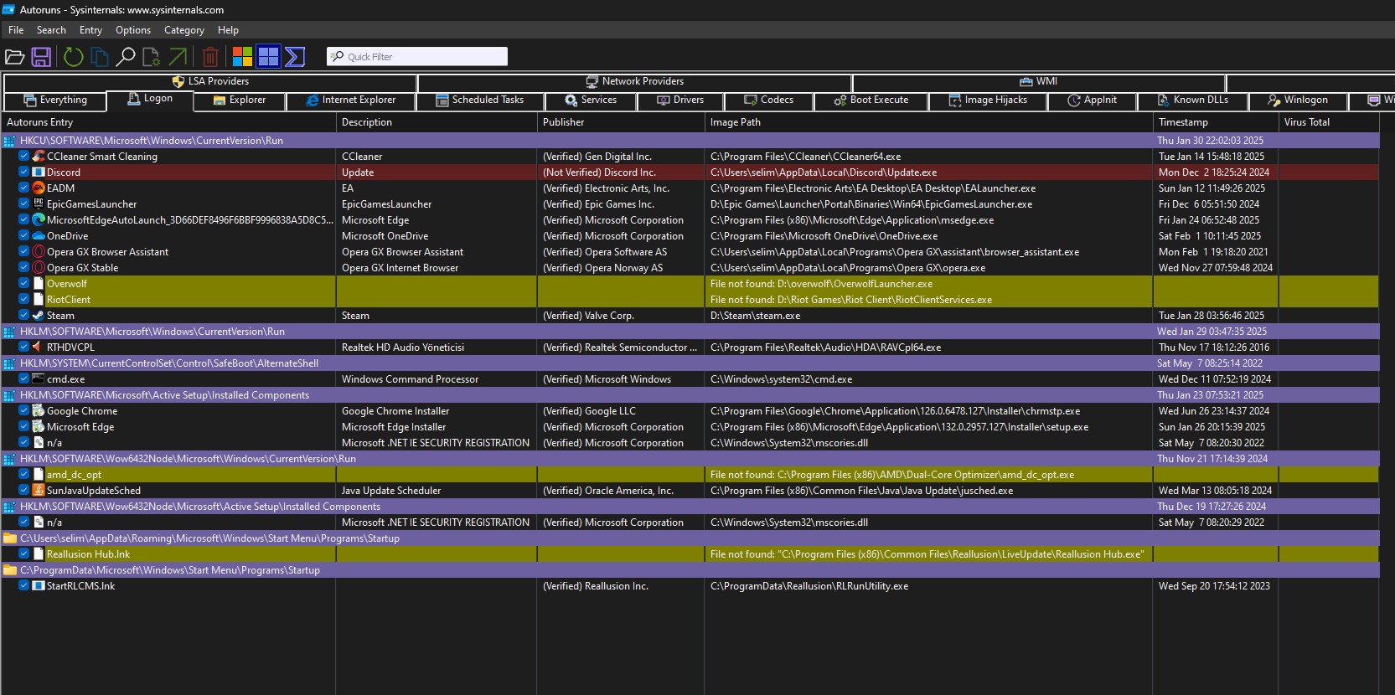Click the Open file toolbar icon

pos(14,57)
